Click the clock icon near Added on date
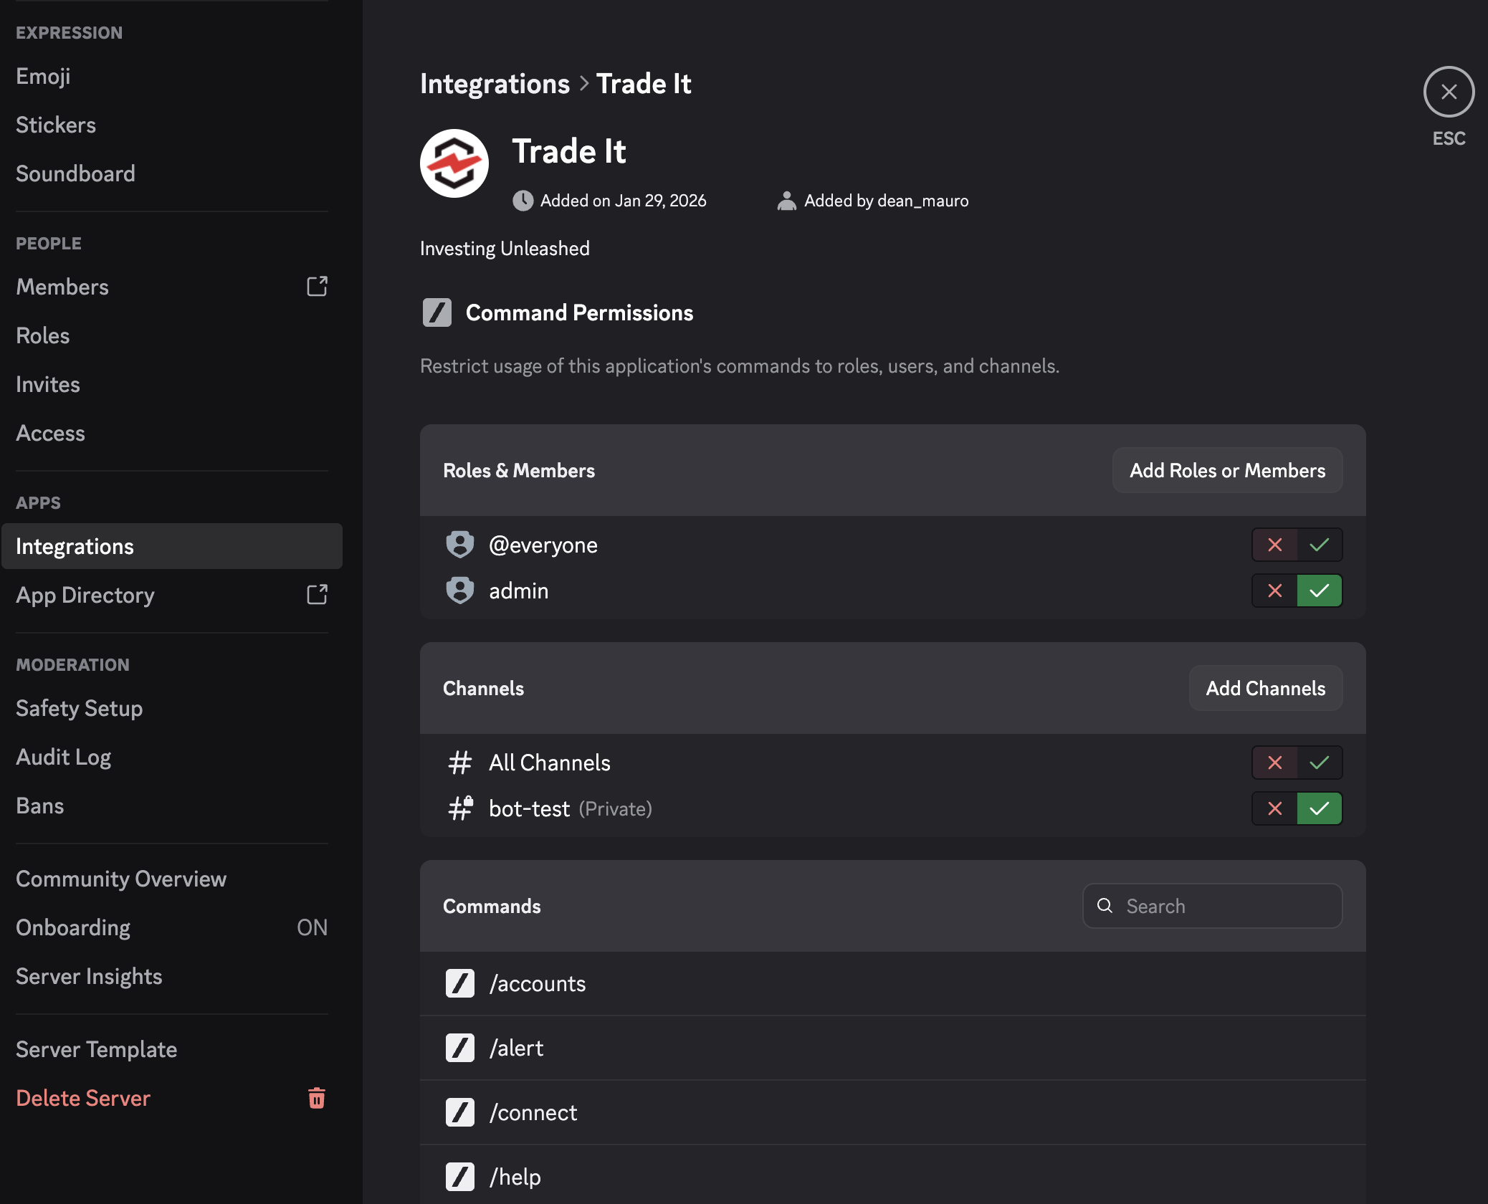Image resolution: width=1488 pixels, height=1204 pixels. 523,201
